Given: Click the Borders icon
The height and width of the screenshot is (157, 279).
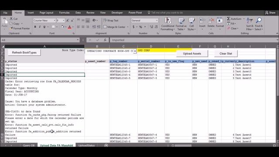Looking at the screenshot, I should click(53, 27).
